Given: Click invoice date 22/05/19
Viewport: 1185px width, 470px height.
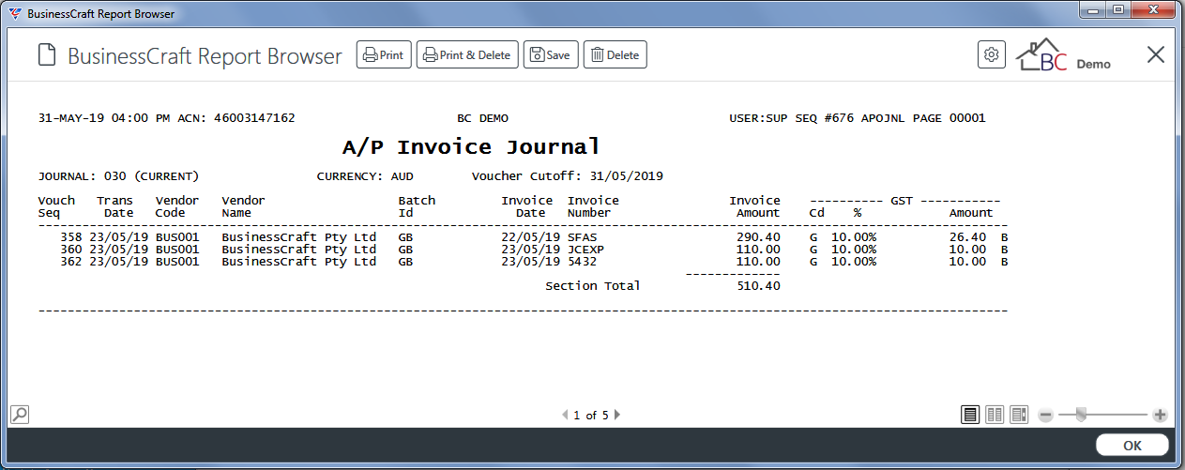Looking at the screenshot, I should pyautogui.click(x=530, y=237).
